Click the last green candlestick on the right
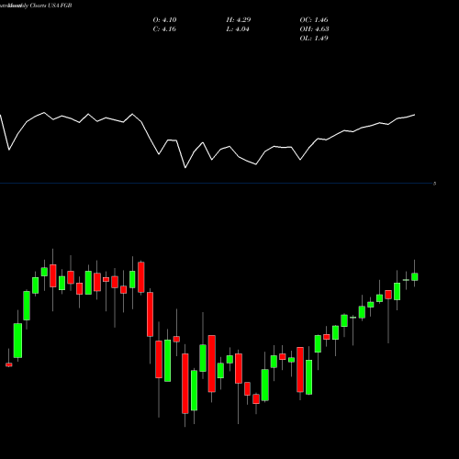 415,276
